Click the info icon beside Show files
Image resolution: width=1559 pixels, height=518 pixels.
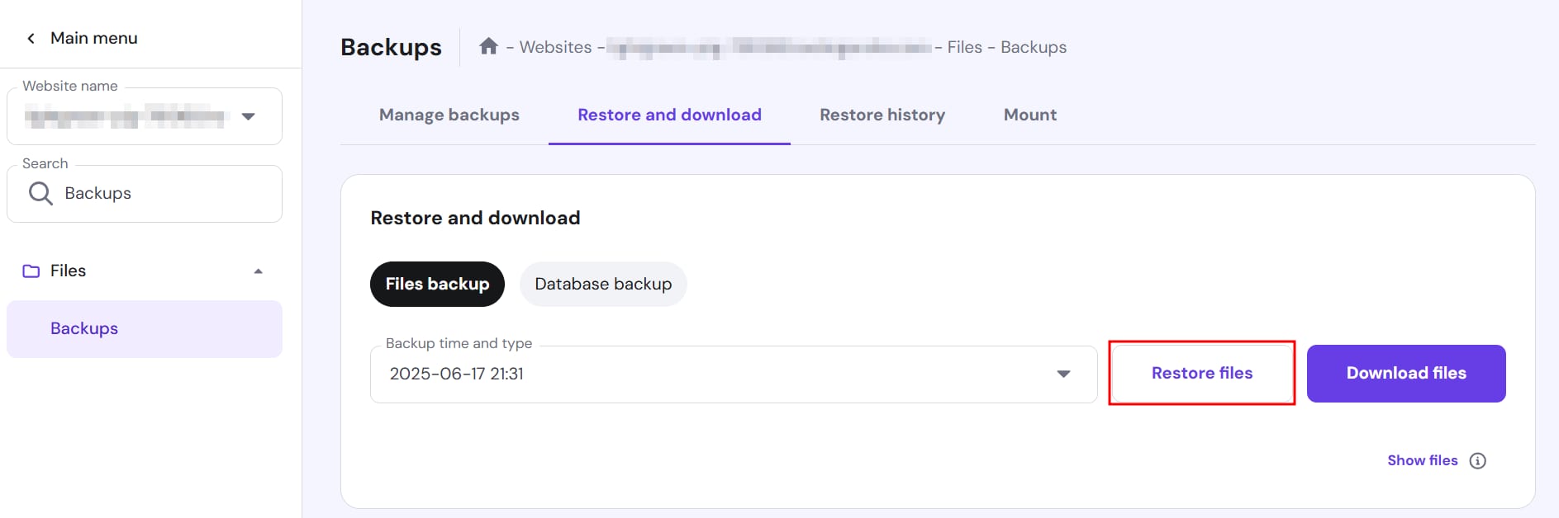(1477, 461)
